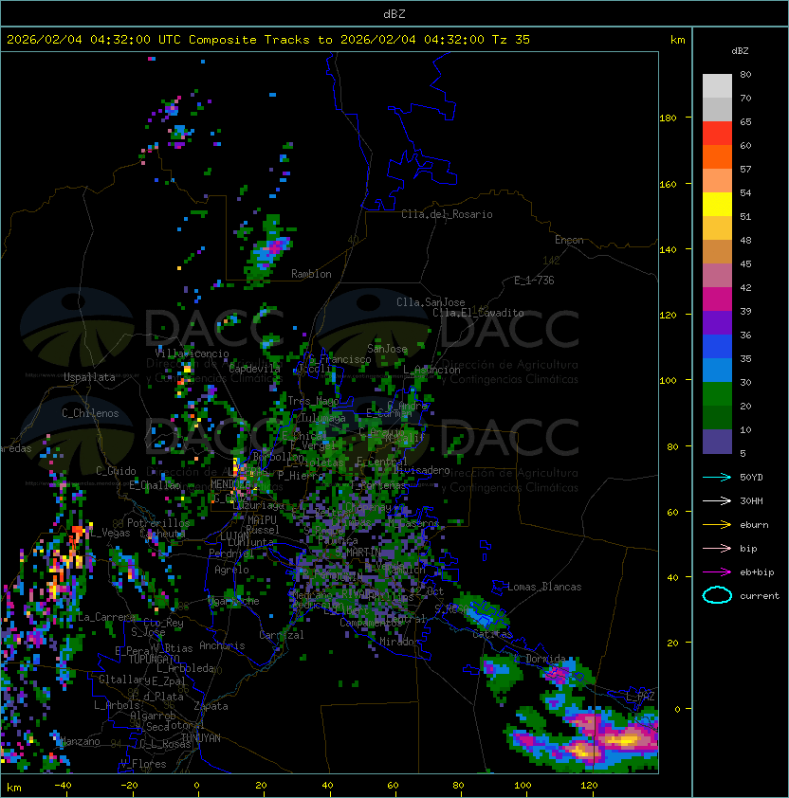Viewport: 789px width, 798px height.
Task: Click the Clla.El_Cavadito place label
Action: (478, 313)
